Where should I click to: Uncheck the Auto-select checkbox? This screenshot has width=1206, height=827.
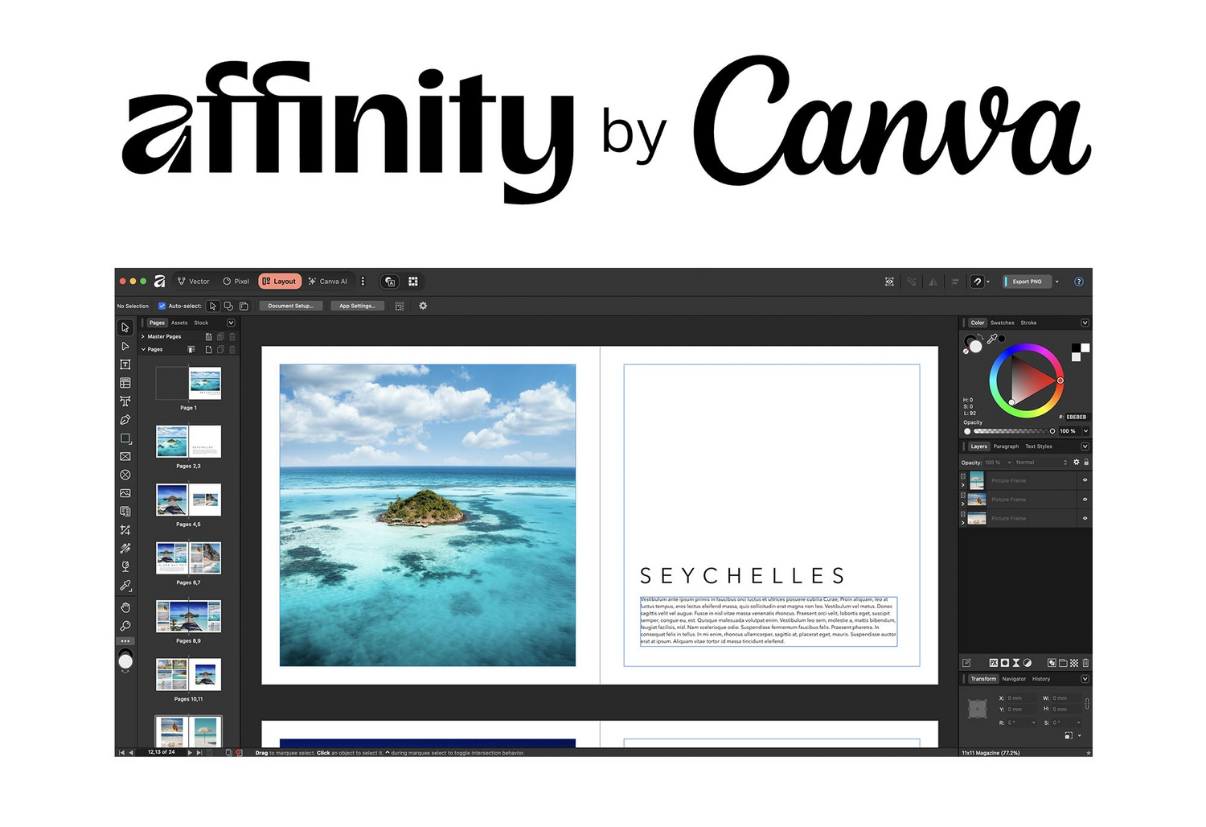[162, 306]
